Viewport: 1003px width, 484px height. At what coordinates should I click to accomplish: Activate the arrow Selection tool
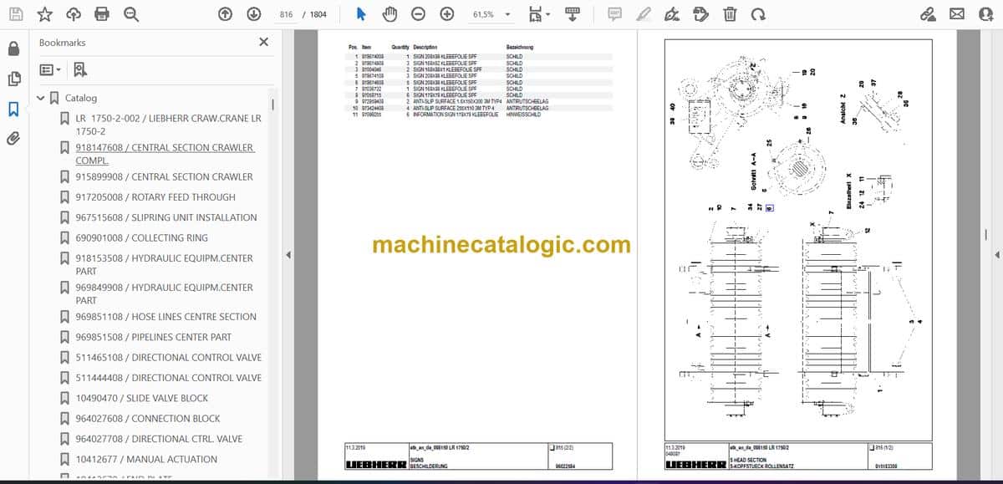[x=361, y=14]
